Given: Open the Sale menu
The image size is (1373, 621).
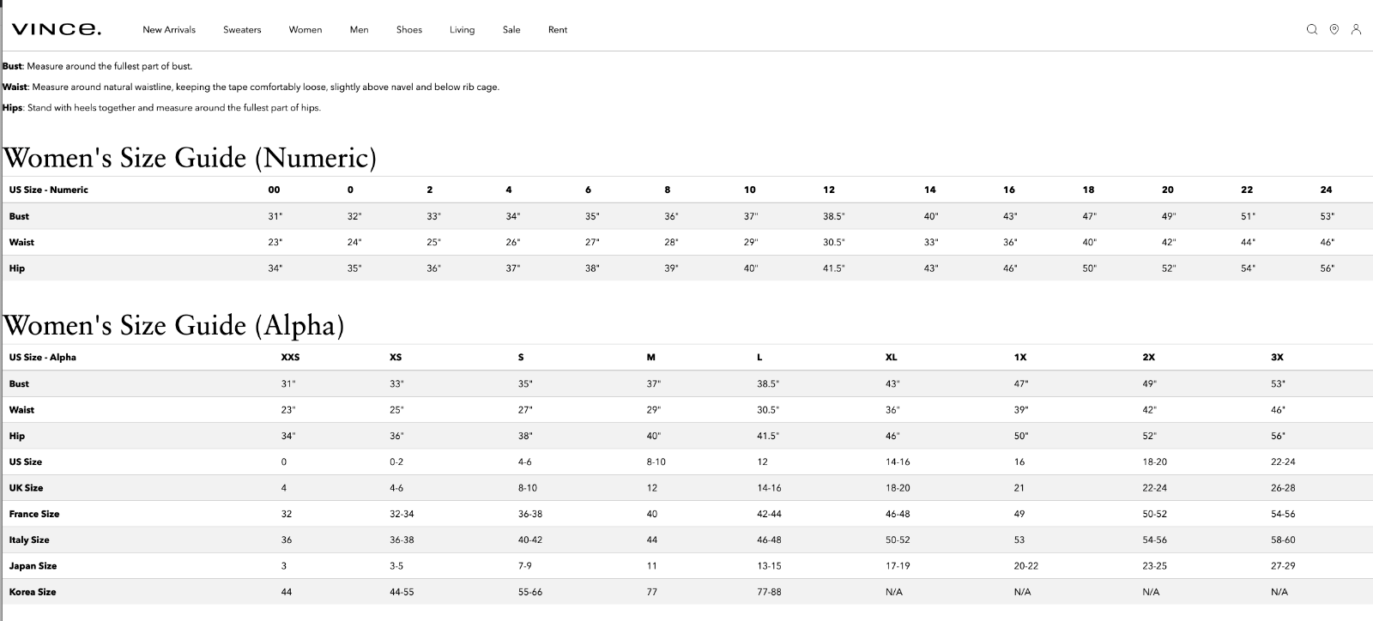Looking at the screenshot, I should tap(511, 29).
